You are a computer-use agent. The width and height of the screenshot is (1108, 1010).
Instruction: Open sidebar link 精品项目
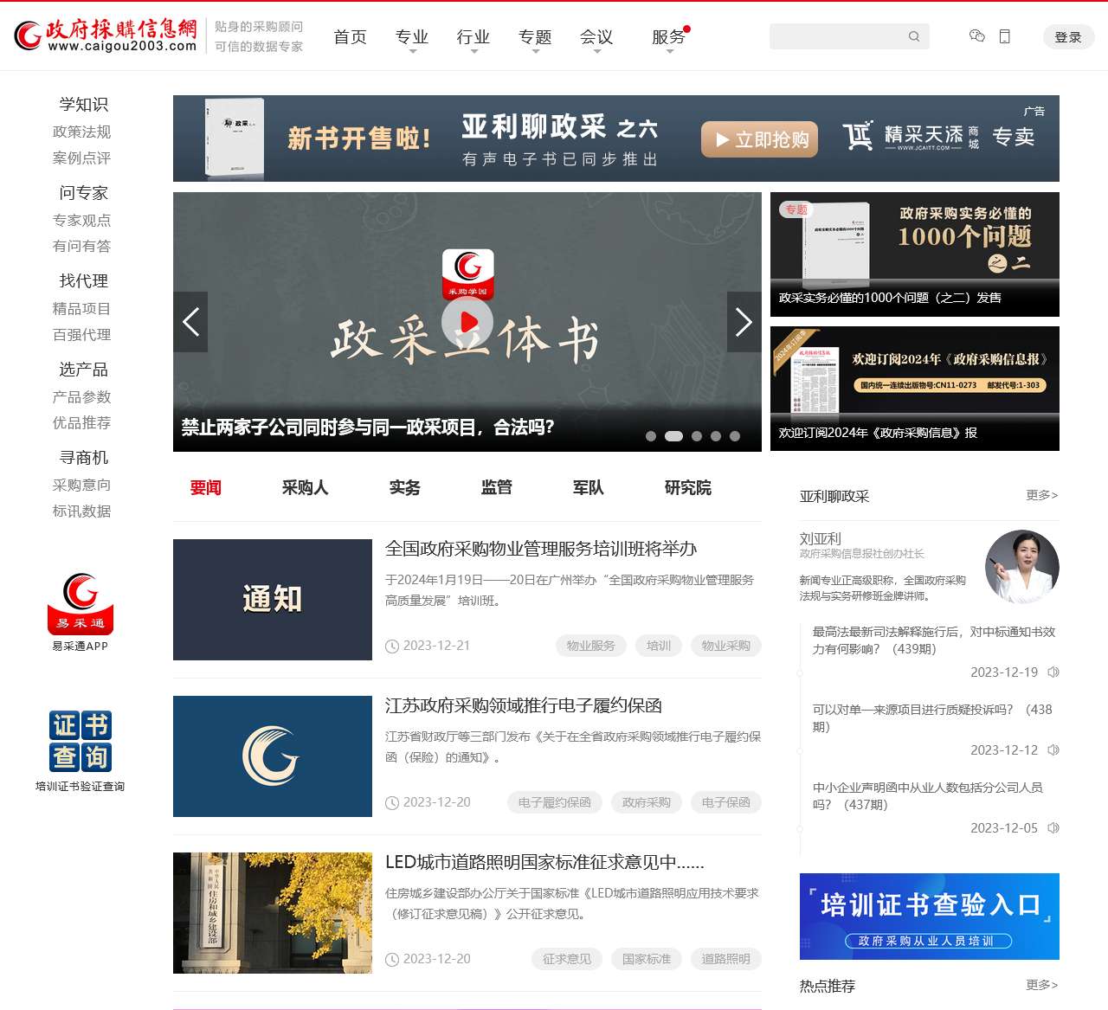(x=82, y=309)
